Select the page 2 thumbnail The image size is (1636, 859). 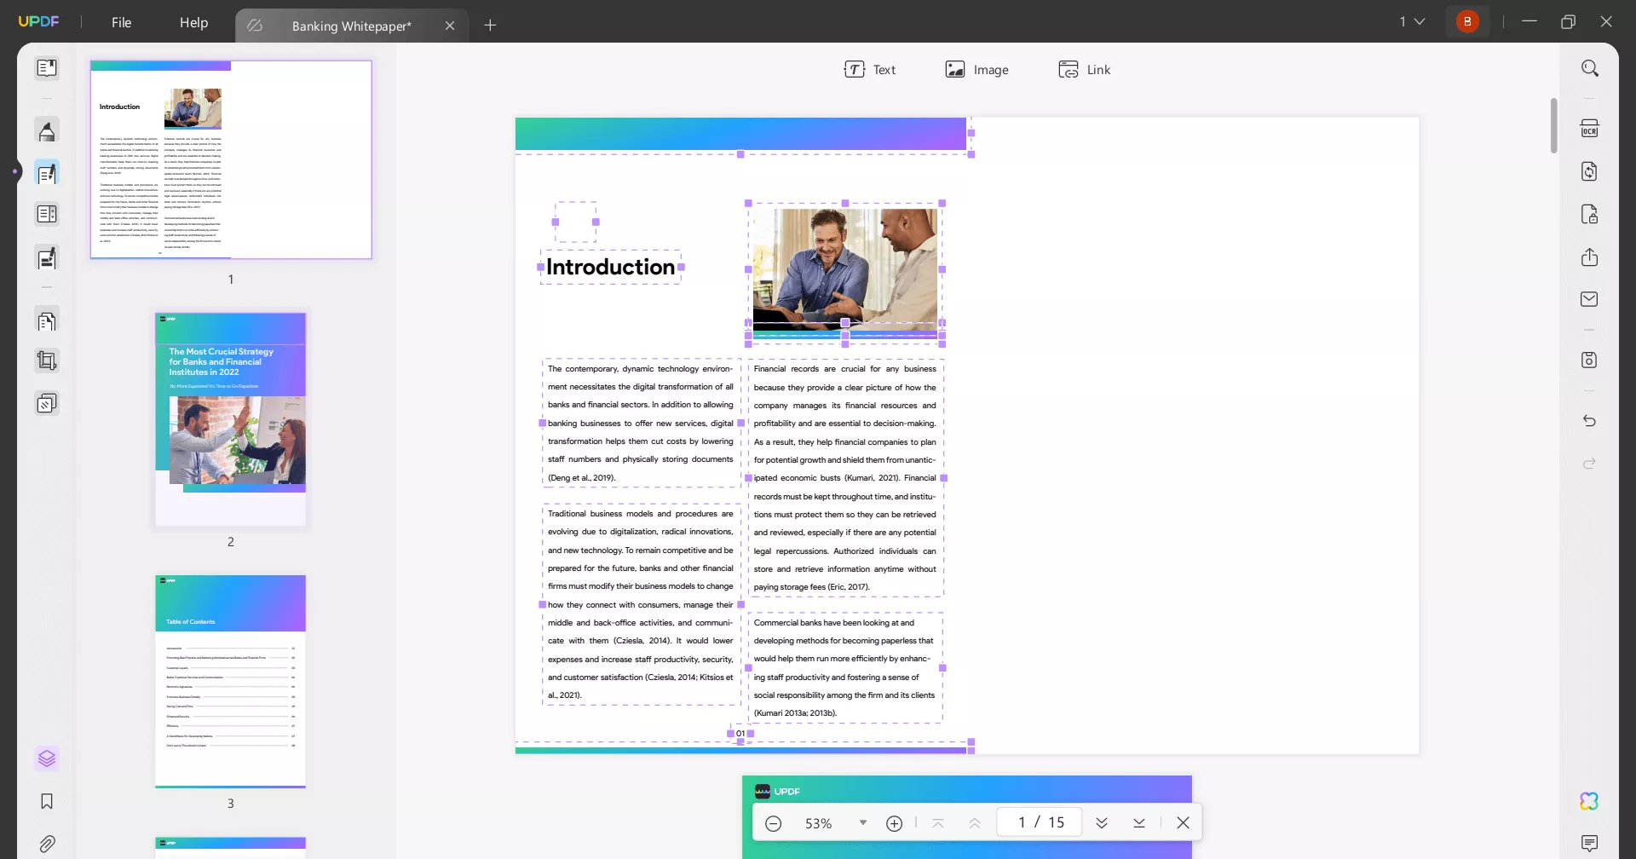tap(230, 418)
